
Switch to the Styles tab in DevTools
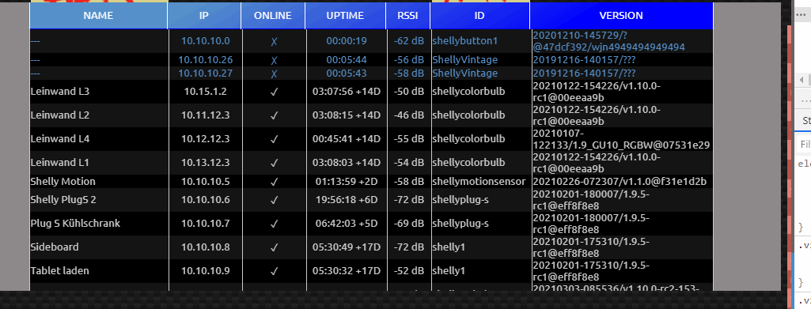(805, 120)
